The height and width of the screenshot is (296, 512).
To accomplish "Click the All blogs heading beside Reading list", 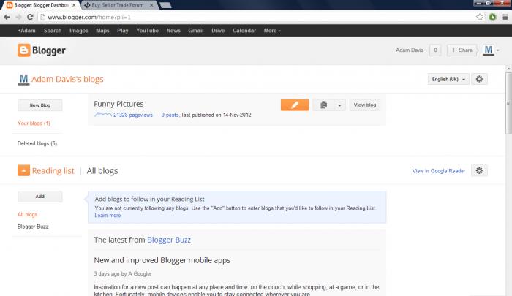I will coord(102,171).
